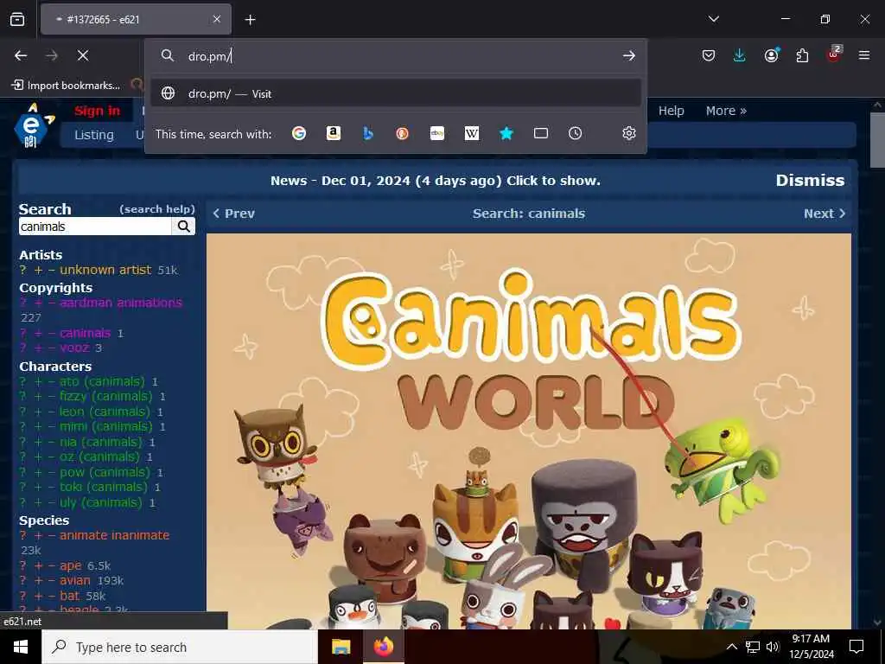Click the e621 site logo
Viewport: 885px width, 664px height.
34,125
